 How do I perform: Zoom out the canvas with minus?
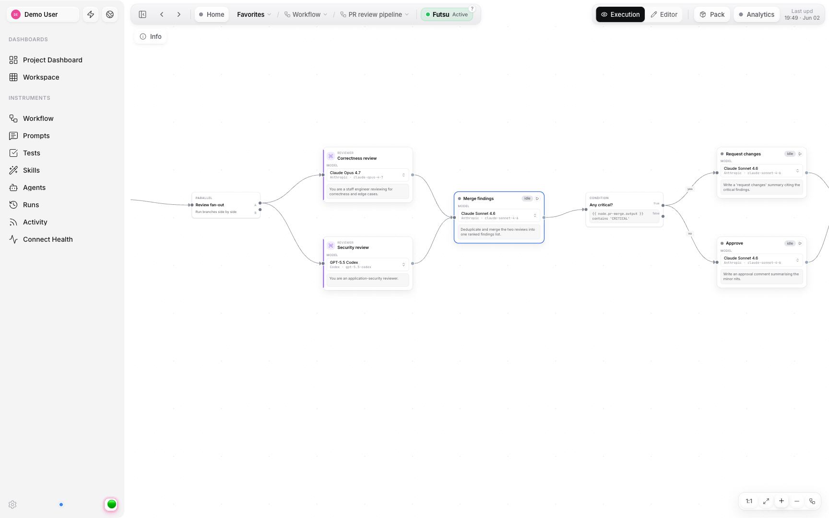[x=797, y=501]
